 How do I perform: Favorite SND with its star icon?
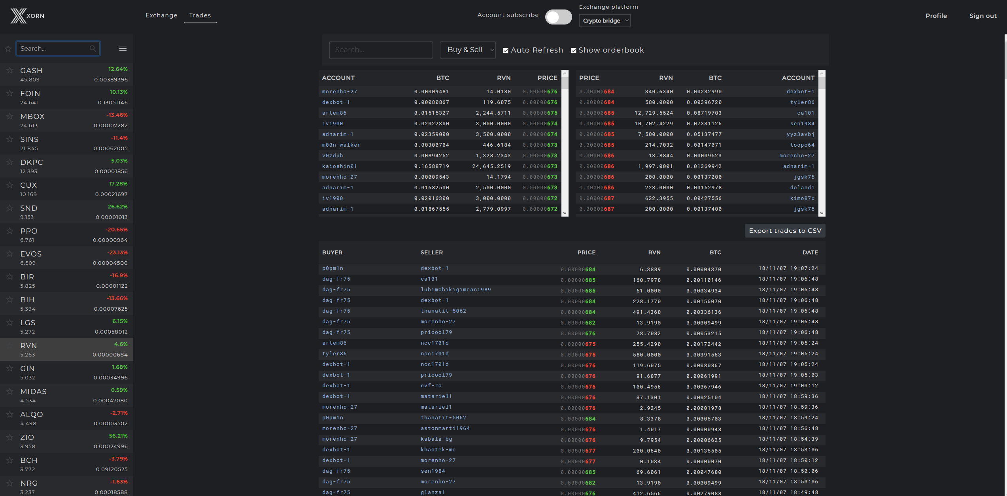click(10, 208)
